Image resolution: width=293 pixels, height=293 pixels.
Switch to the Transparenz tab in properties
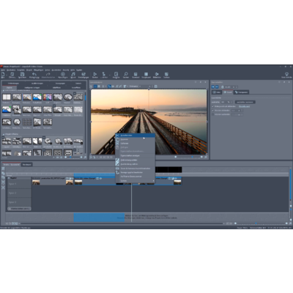pos(241,92)
